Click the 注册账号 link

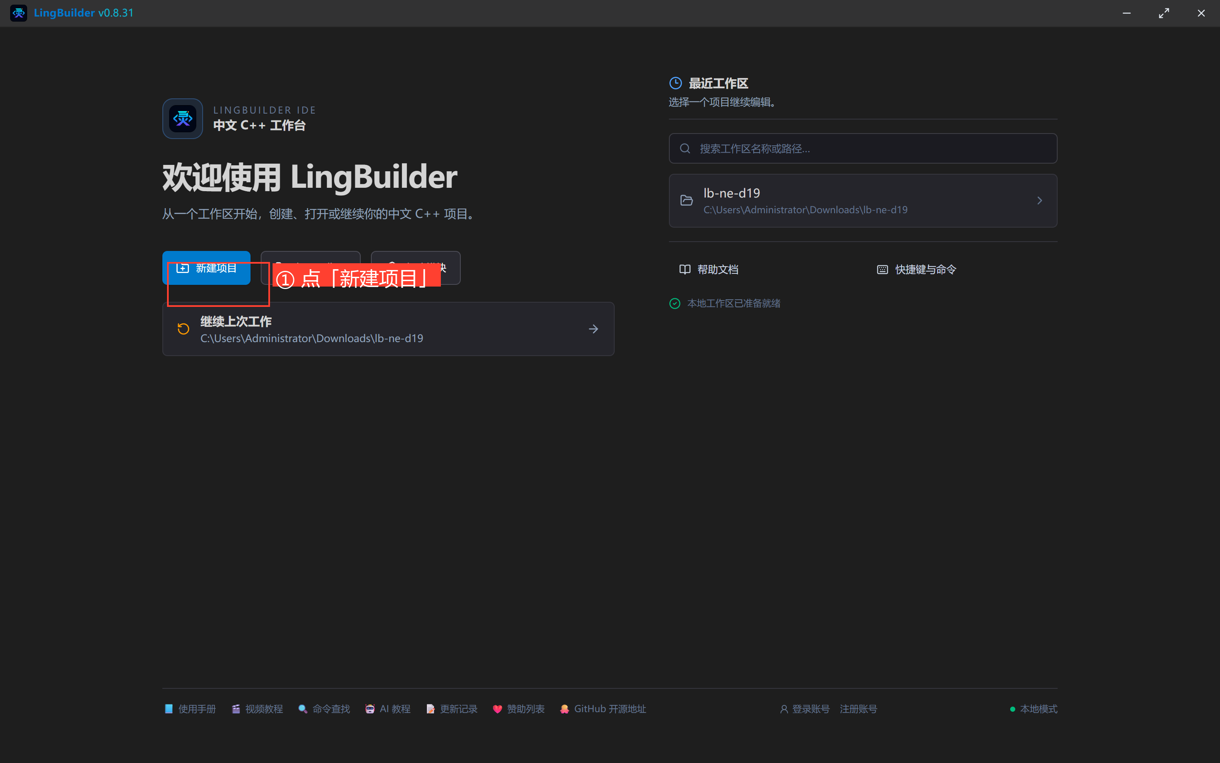(858, 709)
